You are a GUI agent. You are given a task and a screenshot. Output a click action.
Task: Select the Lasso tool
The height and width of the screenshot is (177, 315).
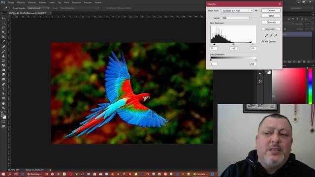(x=3, y=28)
